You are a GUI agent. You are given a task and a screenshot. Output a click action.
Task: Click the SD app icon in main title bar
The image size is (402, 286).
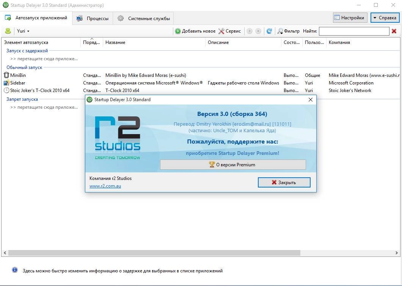click(x=6, y=5)
